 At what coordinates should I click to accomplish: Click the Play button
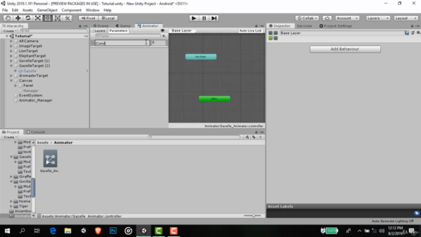[193, 18]
